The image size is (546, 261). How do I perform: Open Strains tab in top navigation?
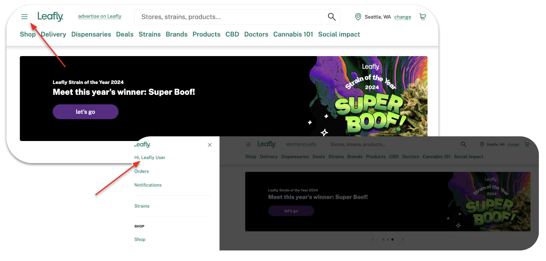[149, 34]
